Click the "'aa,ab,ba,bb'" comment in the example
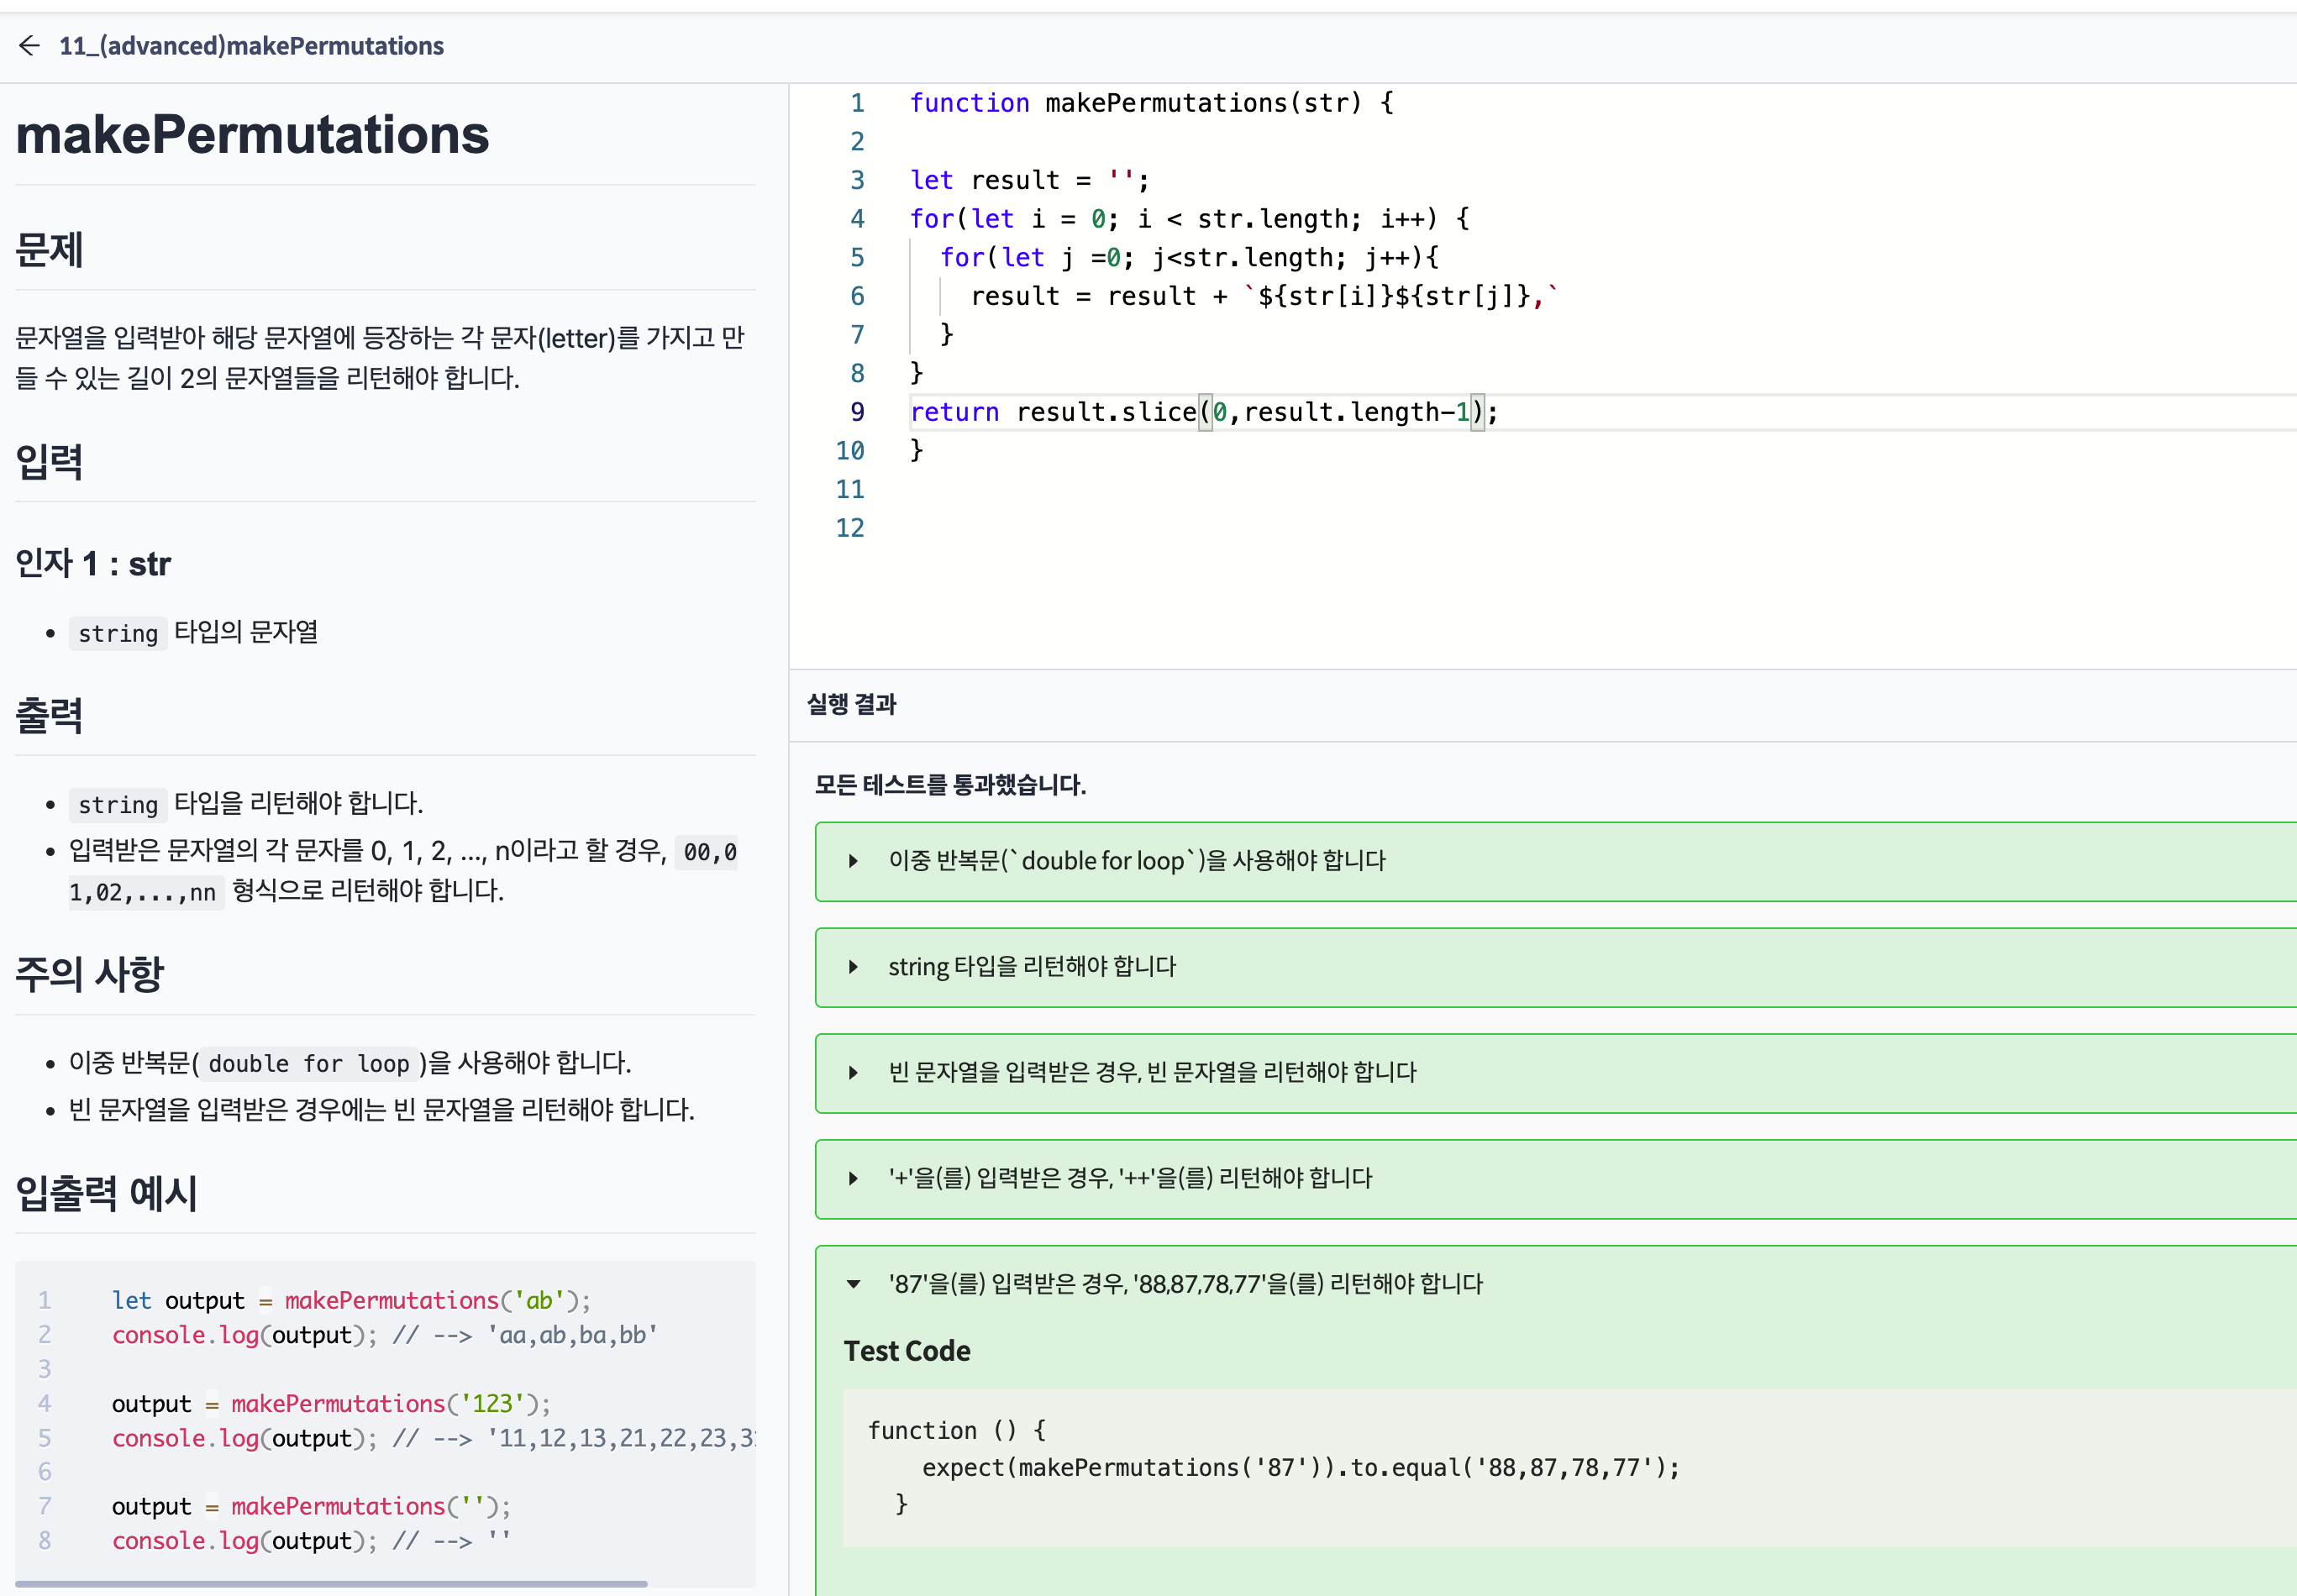2297x1596 pixels. click(572, 1336)
